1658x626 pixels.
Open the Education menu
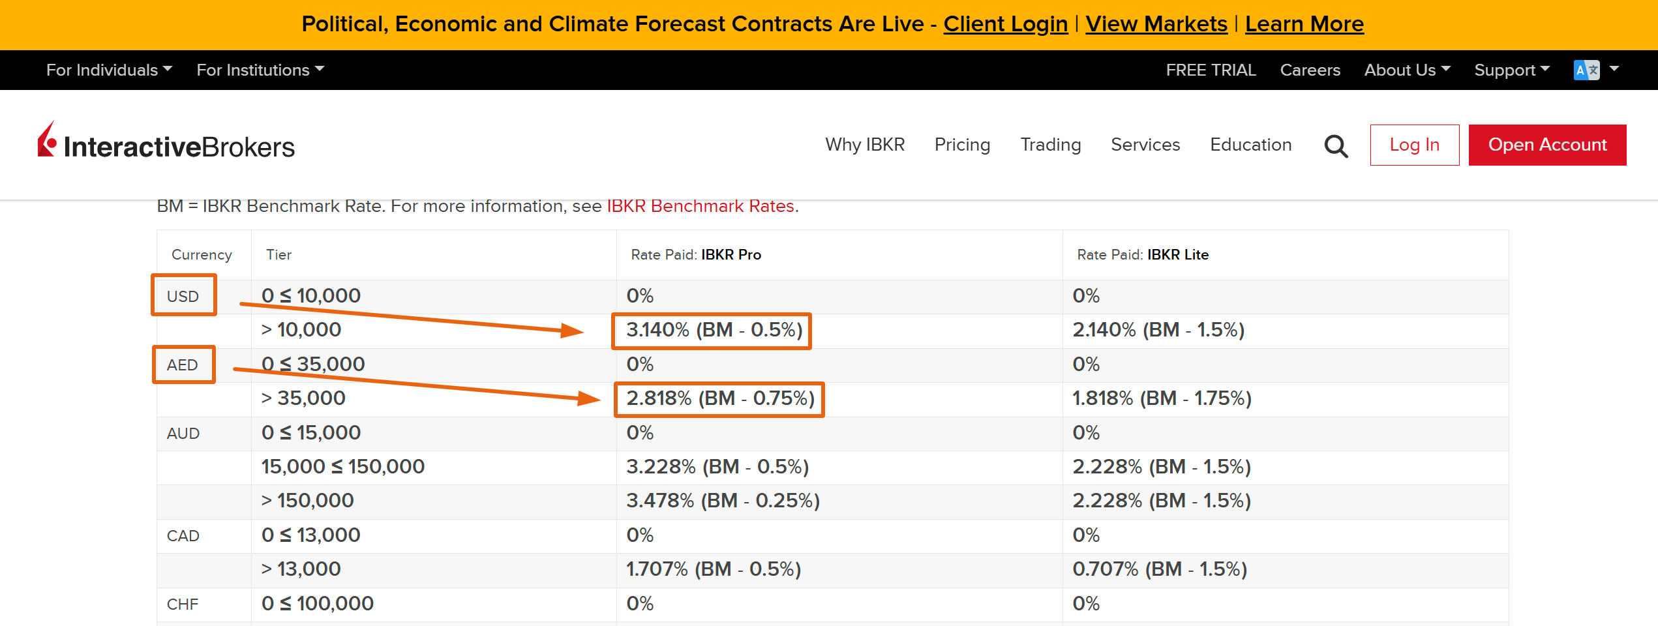click(1250, 145)
